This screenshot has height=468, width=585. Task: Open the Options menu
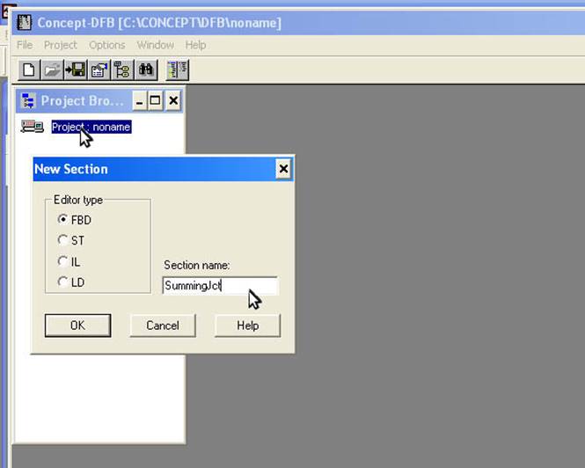[x=107, y=45]
